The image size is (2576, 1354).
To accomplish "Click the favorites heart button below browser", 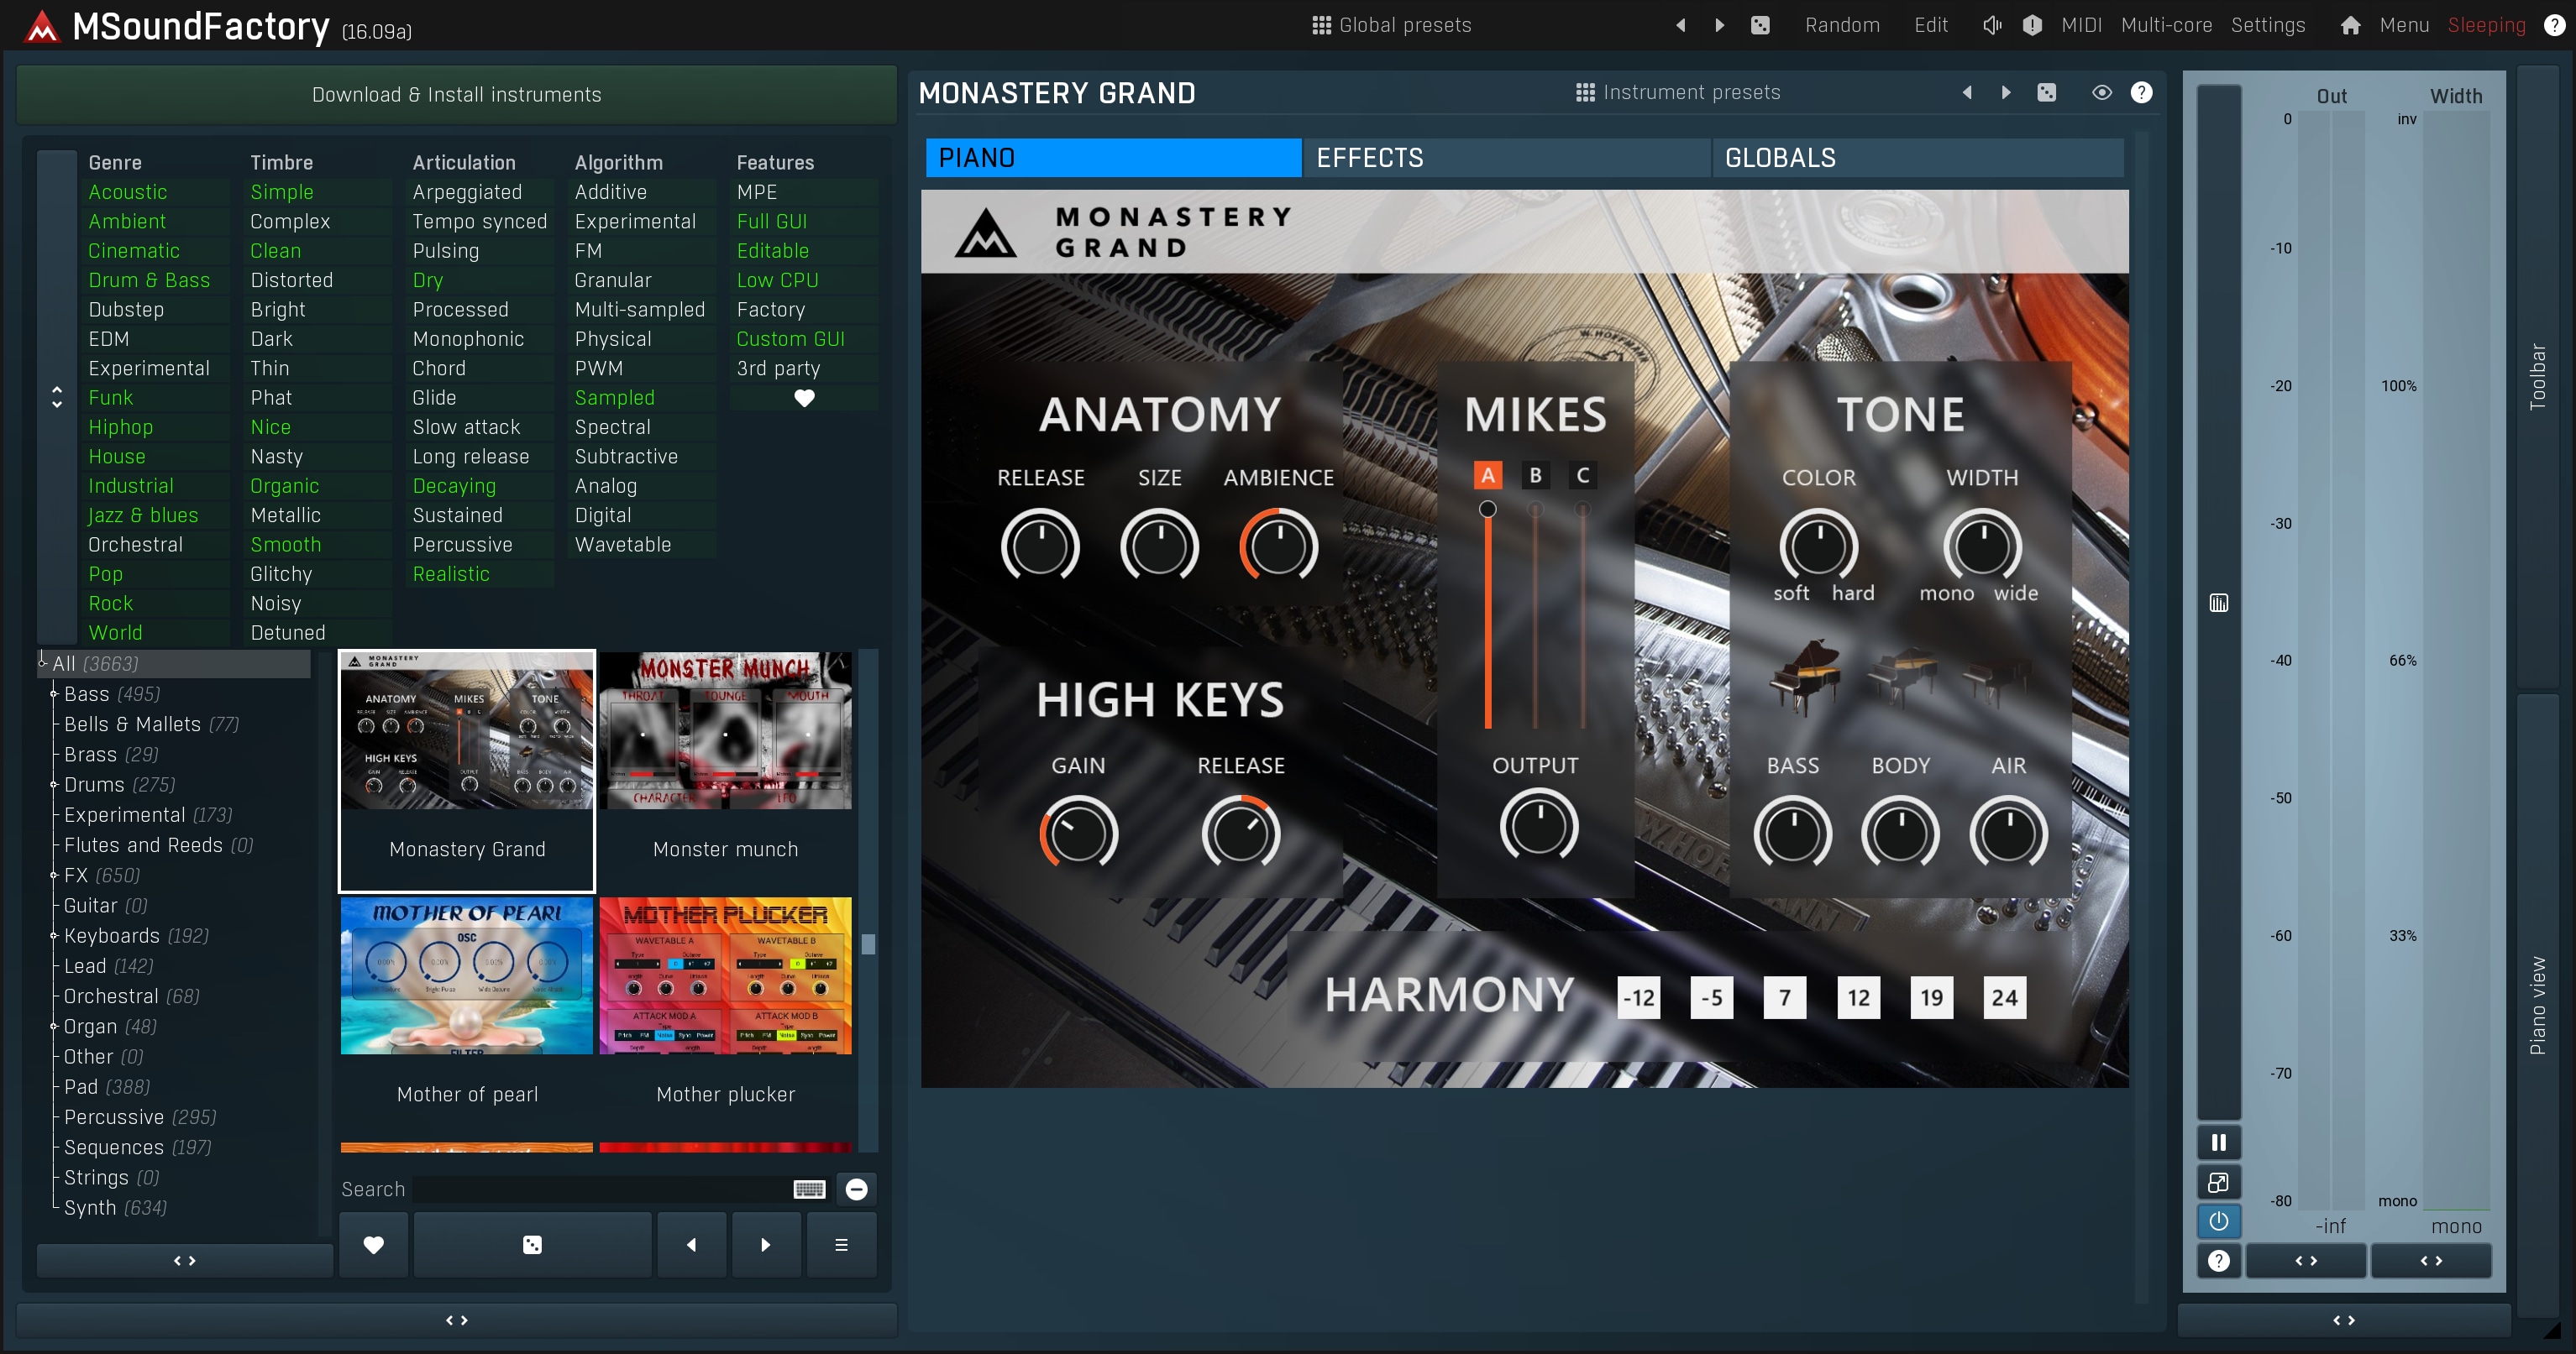I will click(373, 1244).
